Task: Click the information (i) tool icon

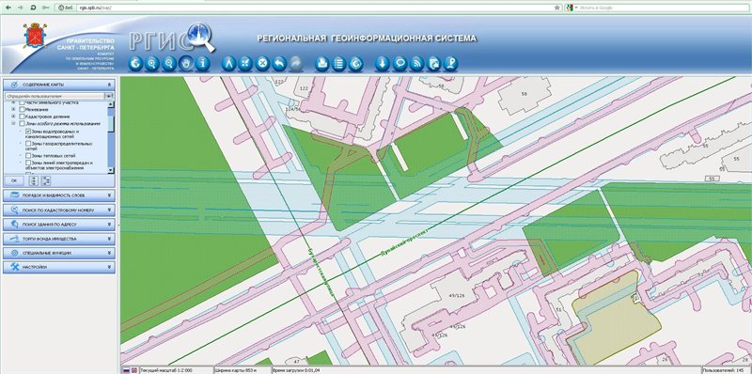Action: coord(203,64)
